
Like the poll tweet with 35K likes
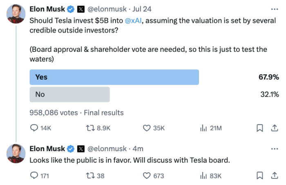coord(147,128)
